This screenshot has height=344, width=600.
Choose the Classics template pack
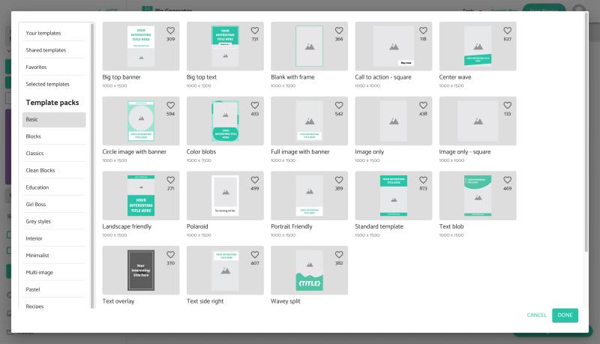coord(54,154)
